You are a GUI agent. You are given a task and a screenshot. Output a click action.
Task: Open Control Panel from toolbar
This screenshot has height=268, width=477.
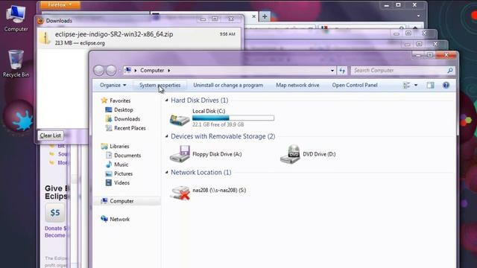point(355,85)
